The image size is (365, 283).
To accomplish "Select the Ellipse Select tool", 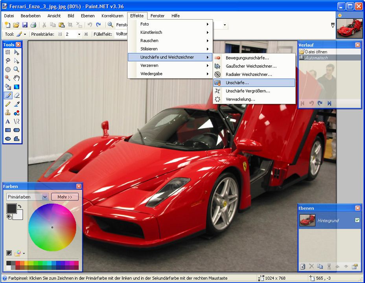I will coord(8,69).
